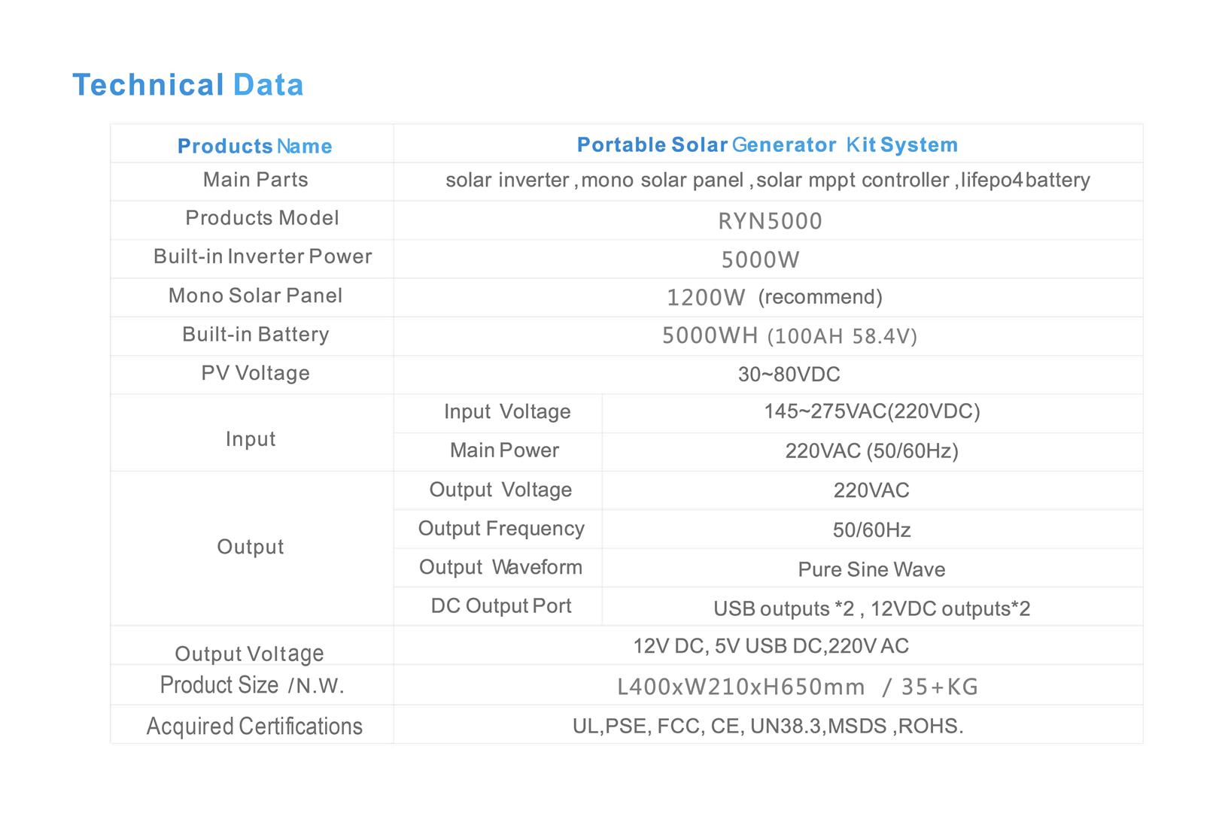This screenshot has height=813, width=1219.
Task: Click the Acquired Certifications label
Action: coord(254,727)
